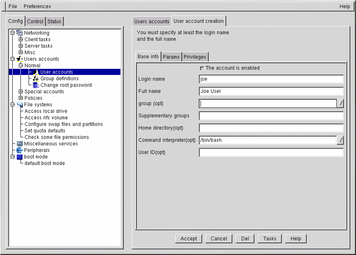Click the Home directory input field
Screen dimensions: 356x255
tap(271, 128)
